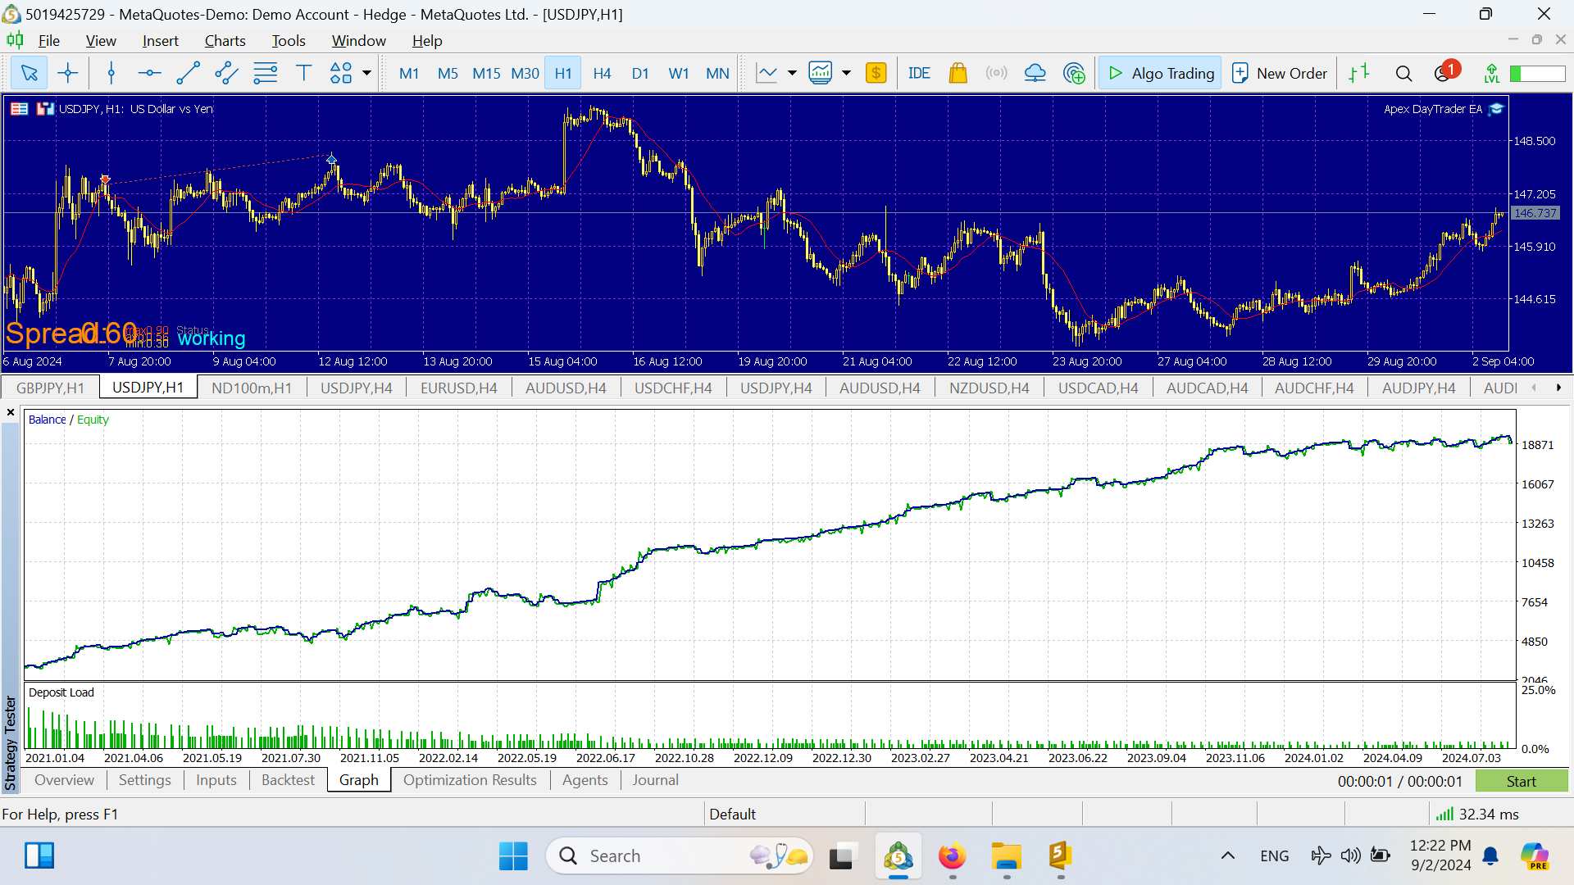Open the chart type dropdown arrow
The image size is (1574, 885).
(790, 73)
